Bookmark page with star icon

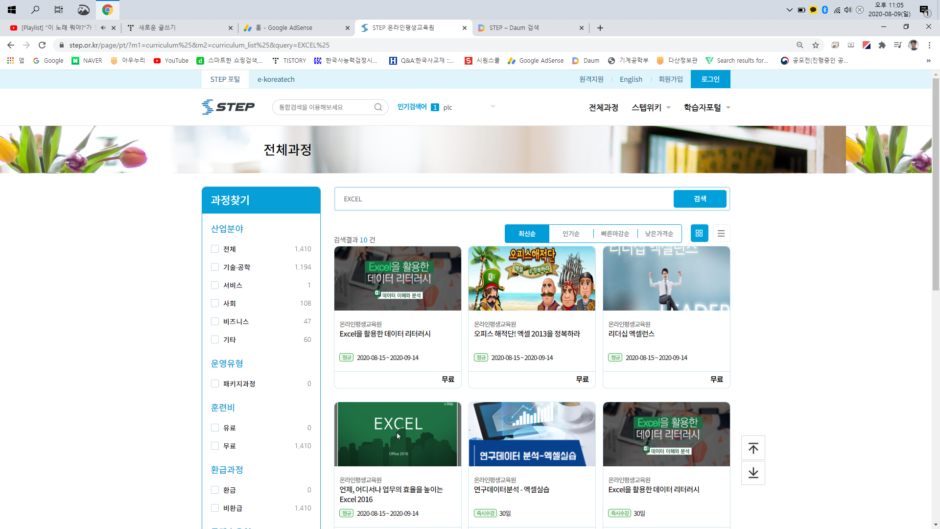816,45
